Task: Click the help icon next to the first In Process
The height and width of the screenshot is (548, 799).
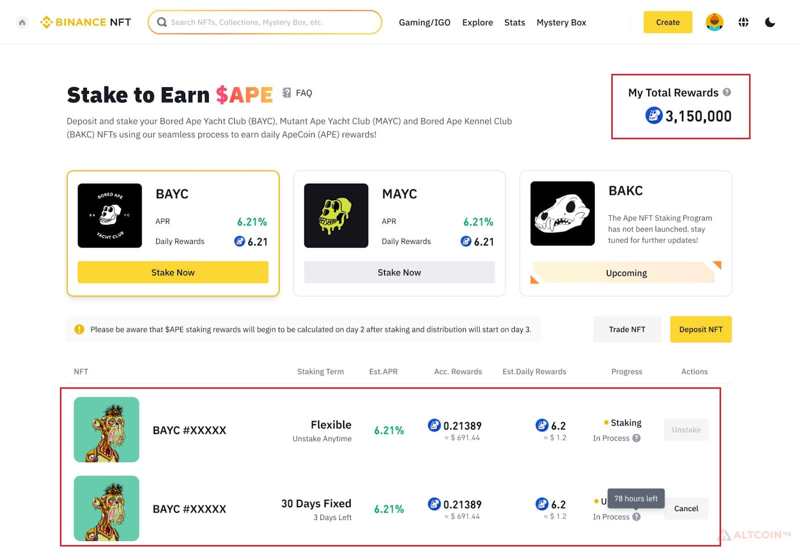Action: pyautogui.click(x=636, y=438)
